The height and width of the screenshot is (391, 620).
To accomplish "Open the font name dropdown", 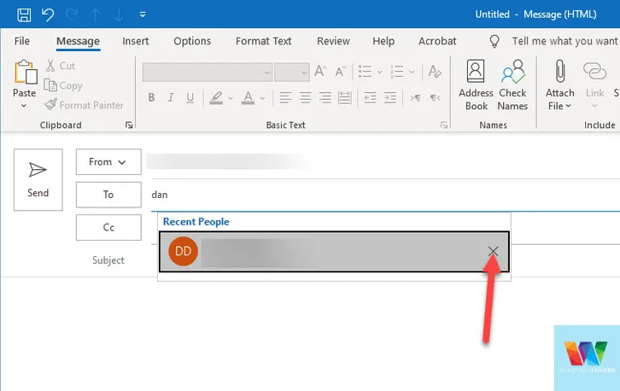I will coord(266,73).
